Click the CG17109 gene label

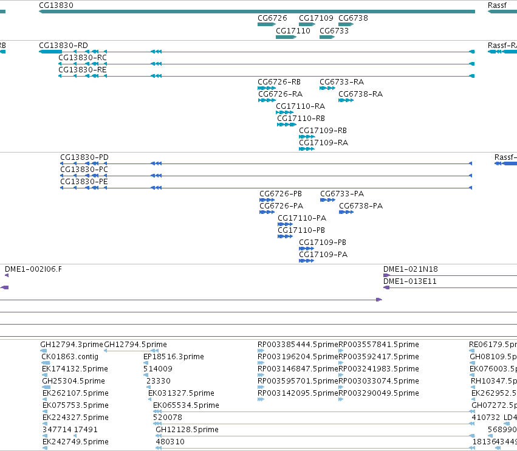coord(316,18)
